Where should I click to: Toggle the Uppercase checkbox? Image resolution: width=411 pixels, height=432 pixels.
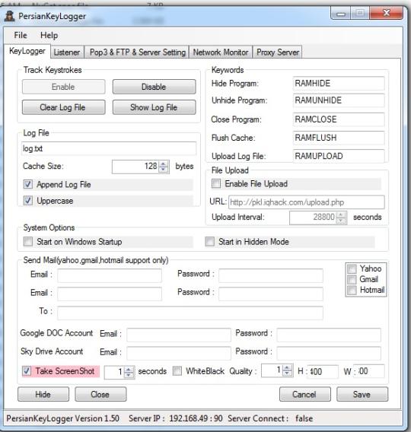pyautogui.click(x=28, y=201)
